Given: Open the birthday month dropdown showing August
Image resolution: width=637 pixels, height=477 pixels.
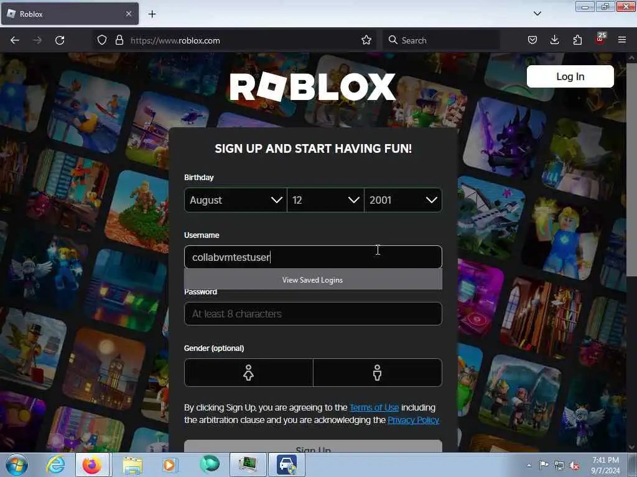Looking at the screenshot, I should pos(236,200).
